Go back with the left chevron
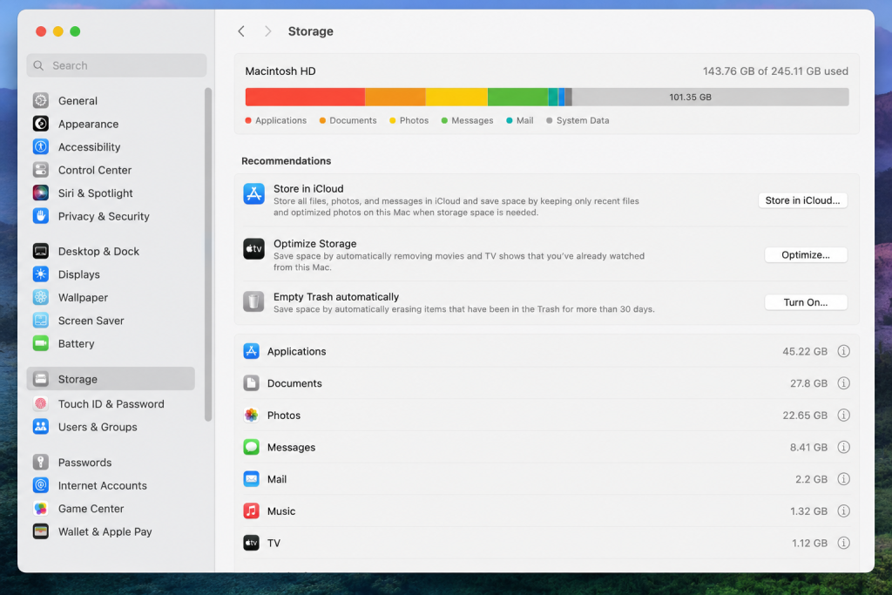Image resolution: width=892 pixels, height=595 pixels. 241,31
